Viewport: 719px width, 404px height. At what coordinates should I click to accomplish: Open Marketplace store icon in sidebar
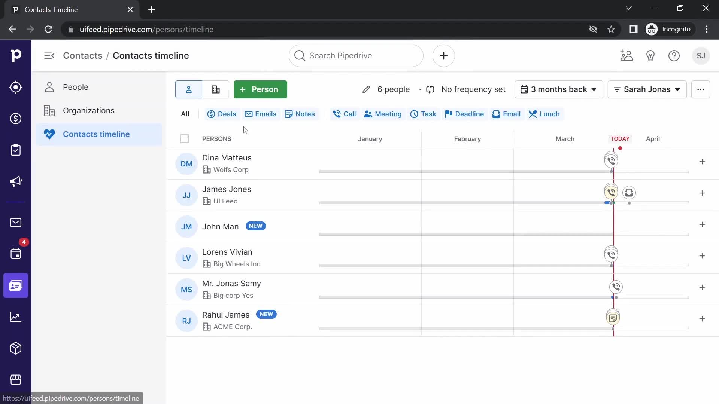click(16, 380)
